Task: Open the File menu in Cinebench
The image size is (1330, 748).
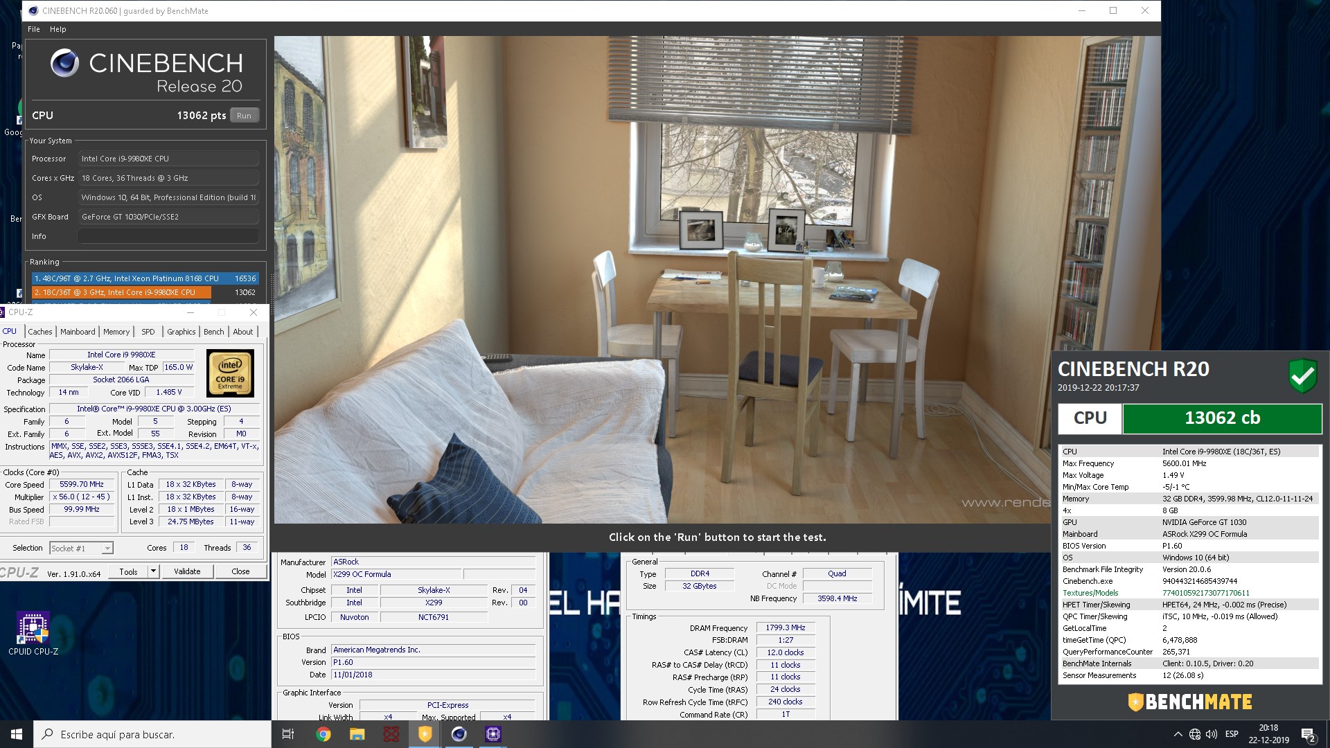Action: (33, 29)
